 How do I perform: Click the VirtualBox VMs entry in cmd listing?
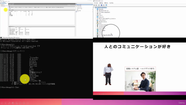(35, 81)
